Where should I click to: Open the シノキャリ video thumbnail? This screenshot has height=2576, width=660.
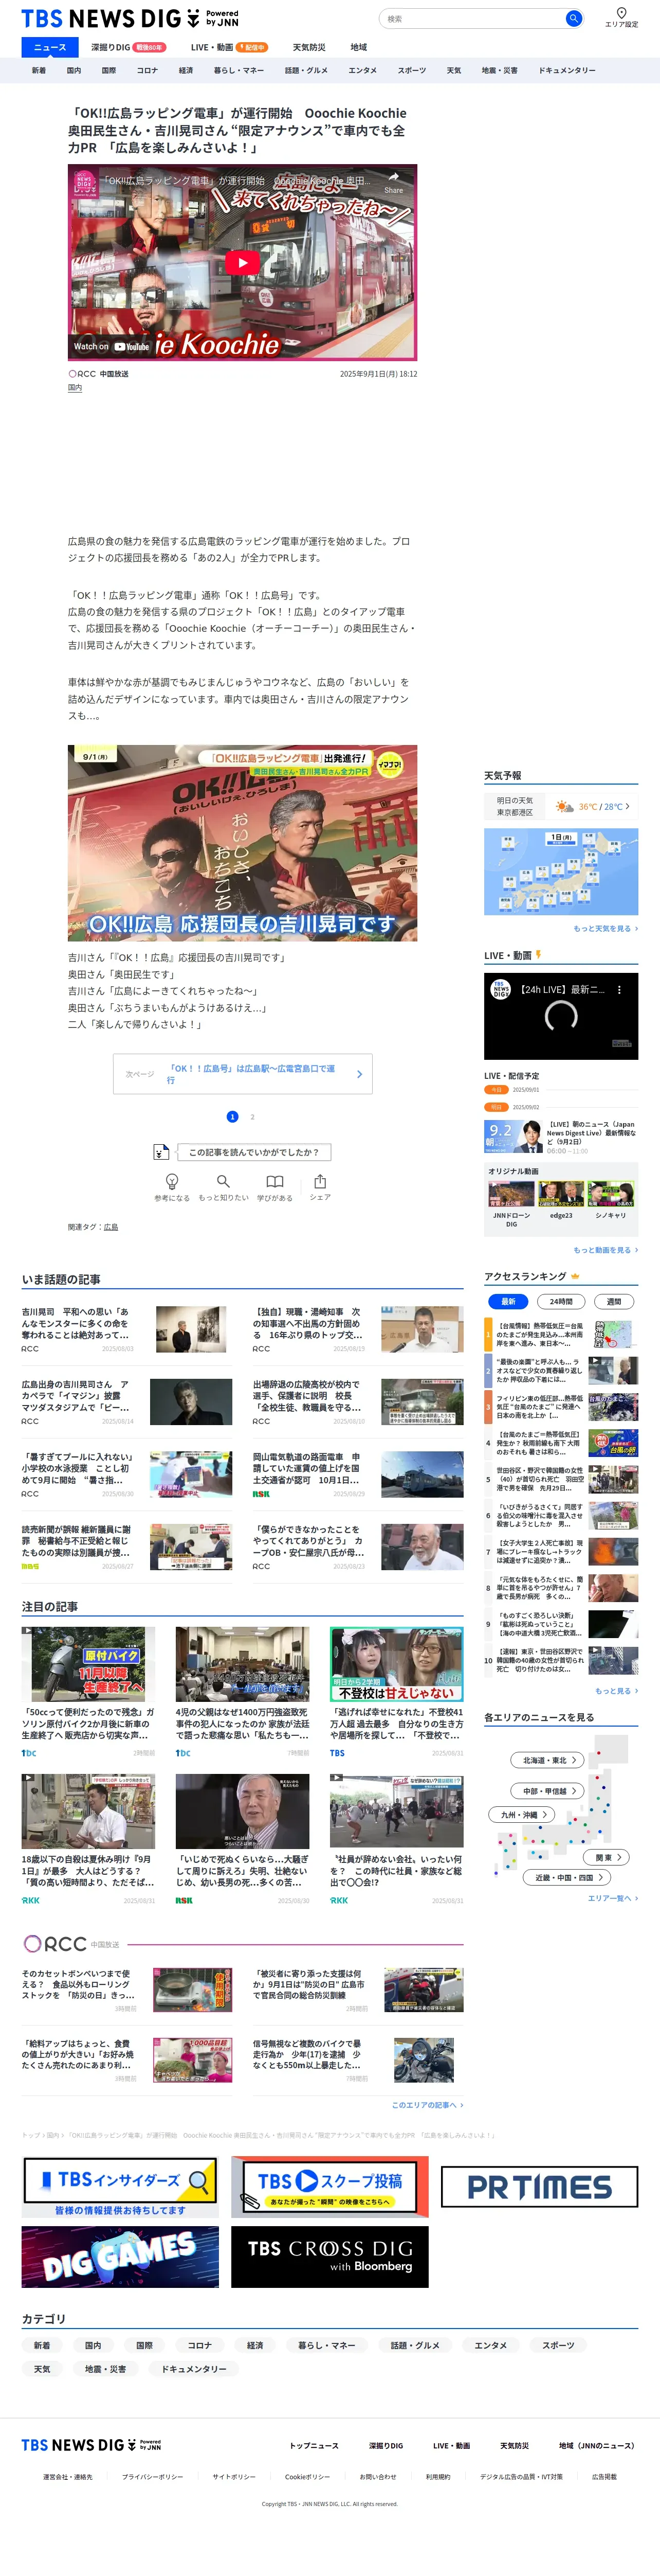[x=611, y=1194]
